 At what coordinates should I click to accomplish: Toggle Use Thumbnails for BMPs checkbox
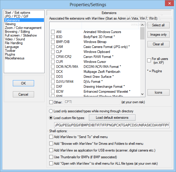click(x=51, y=157)
